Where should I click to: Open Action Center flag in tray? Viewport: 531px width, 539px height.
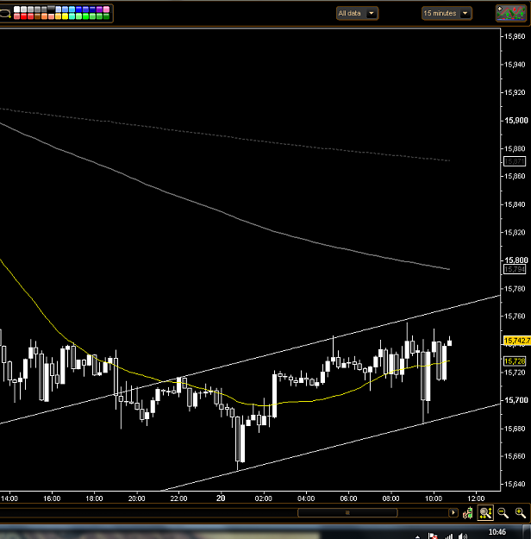[x=433, y=536]
